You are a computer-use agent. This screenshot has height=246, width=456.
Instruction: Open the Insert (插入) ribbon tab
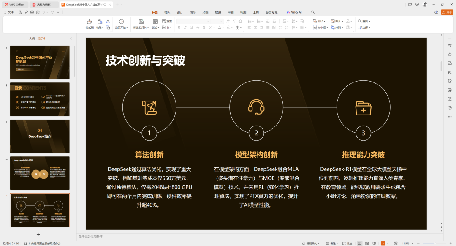click(167, 12)
